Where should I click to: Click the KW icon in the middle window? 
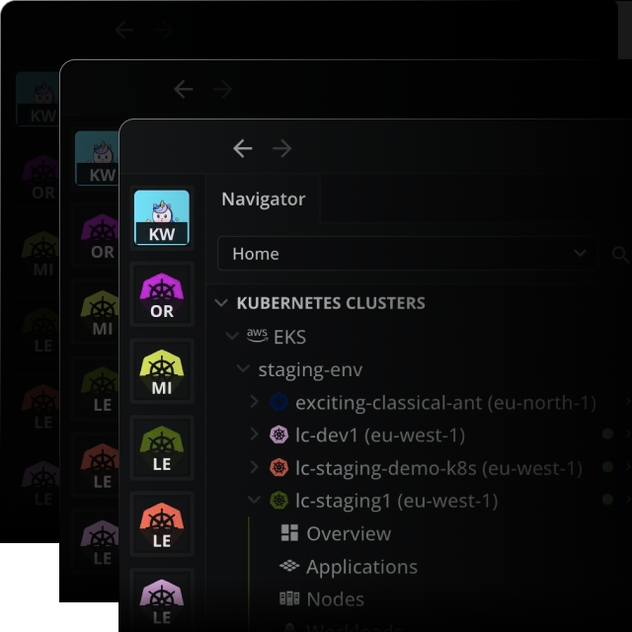[x=97, y=158]
